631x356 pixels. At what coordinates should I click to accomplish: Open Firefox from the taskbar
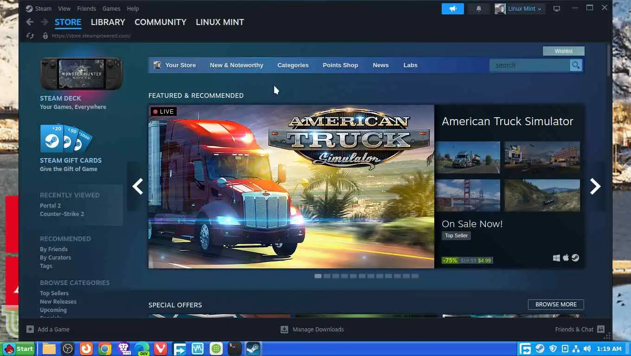86,349
